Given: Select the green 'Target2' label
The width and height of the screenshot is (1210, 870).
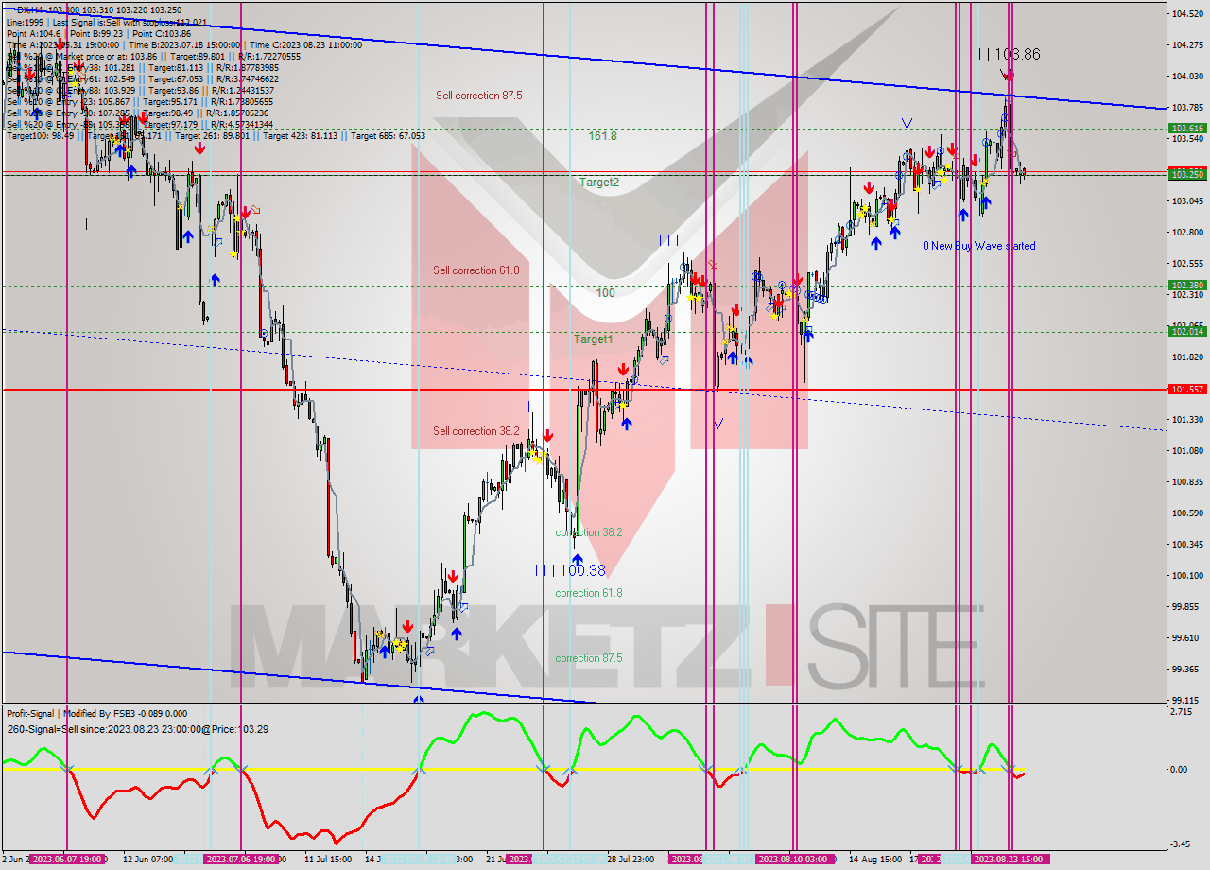Looking at the screenshot, I should pyautogui.click(x=599, y=182).
